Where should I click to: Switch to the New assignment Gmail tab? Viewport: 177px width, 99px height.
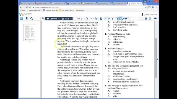point(28,4)
